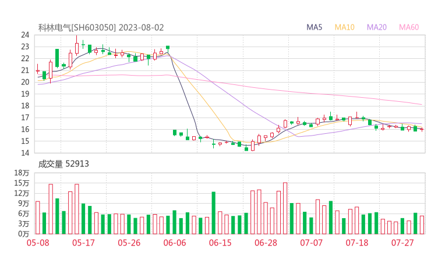The height and width of the screenshot is (256, 431).
Task: Select the 07-07 date label
Action: (311, 243)
